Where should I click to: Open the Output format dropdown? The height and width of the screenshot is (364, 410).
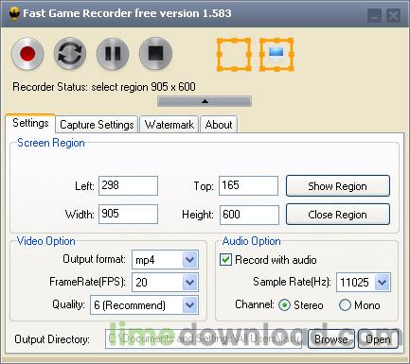click(x=165, y=260)
